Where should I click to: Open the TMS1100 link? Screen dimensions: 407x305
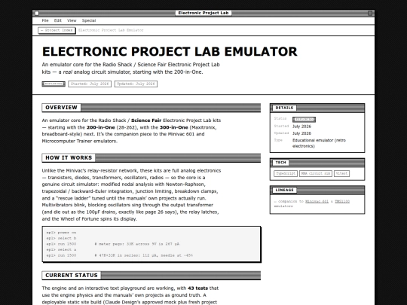342,202
